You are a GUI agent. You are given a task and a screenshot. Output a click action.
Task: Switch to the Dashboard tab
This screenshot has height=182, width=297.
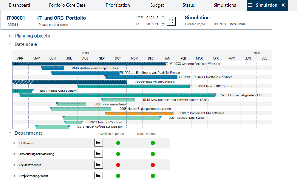pyautogui.click(x=19, y=5)
